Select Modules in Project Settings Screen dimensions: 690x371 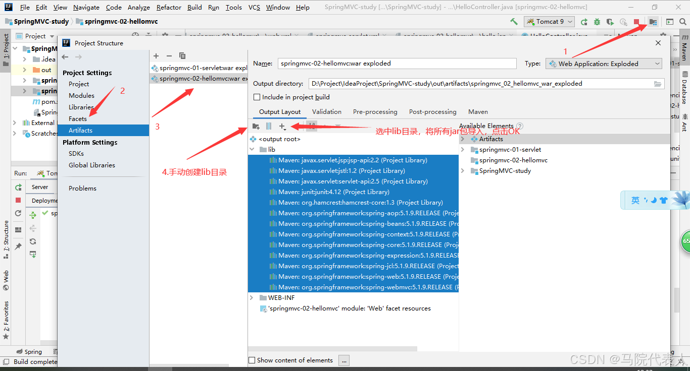click(82, 96)
